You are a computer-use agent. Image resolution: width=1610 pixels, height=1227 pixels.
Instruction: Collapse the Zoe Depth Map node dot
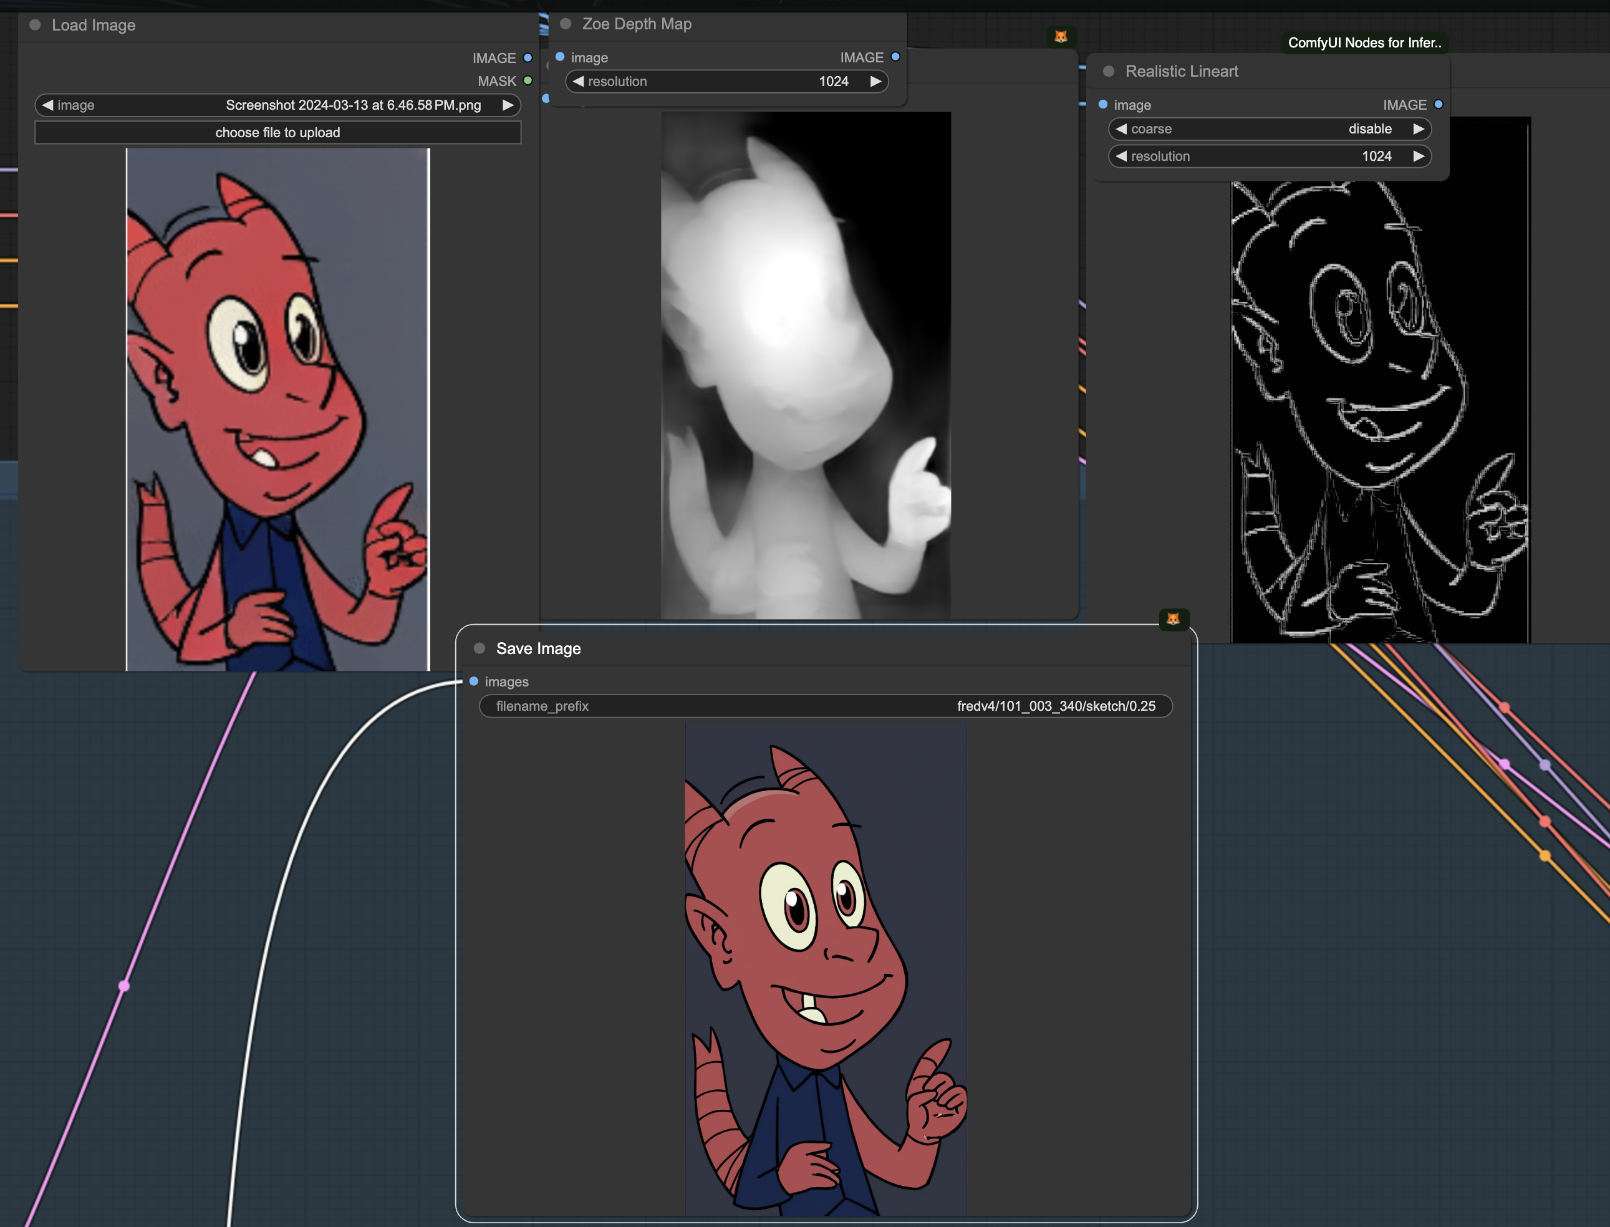click(565, 23)
